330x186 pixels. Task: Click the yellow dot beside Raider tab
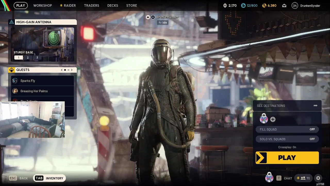61,5
